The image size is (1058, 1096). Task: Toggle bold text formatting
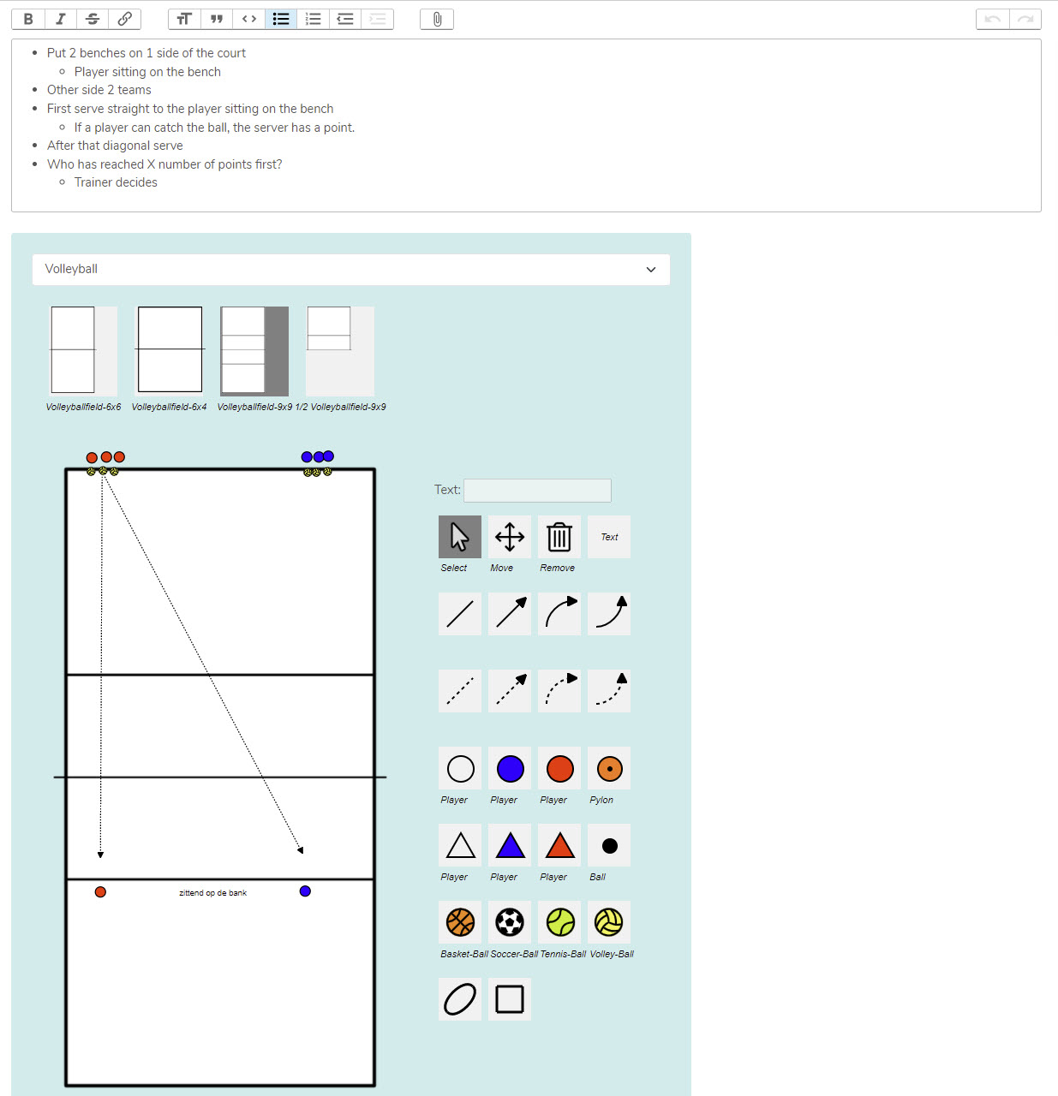[28, 19]
